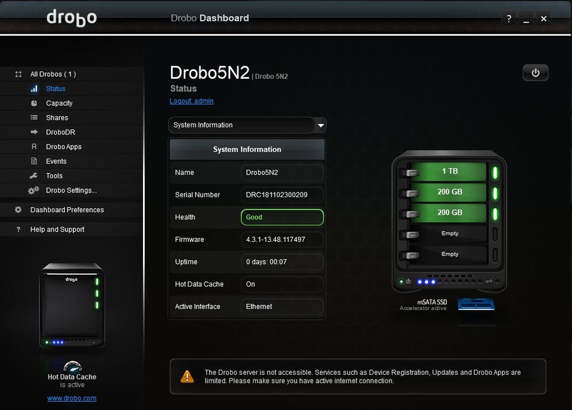The image size is (572, 410).
Task: Click the Drobo device thumbnail in sidebar
Action: [72, 305]
